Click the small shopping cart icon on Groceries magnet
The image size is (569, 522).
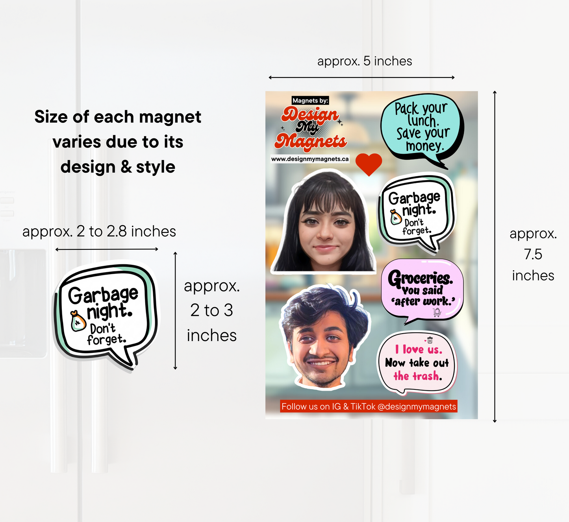[x=437, y=312]
